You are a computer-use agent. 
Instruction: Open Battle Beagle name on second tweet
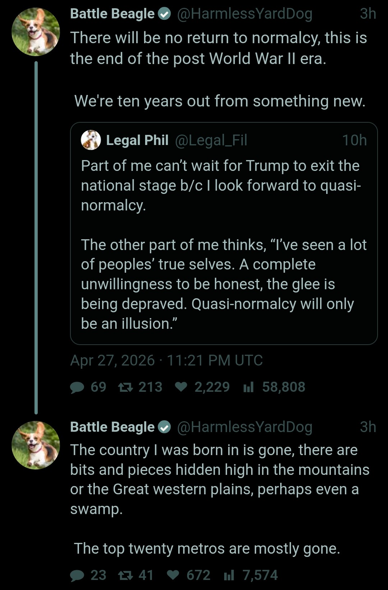point(112,427)
